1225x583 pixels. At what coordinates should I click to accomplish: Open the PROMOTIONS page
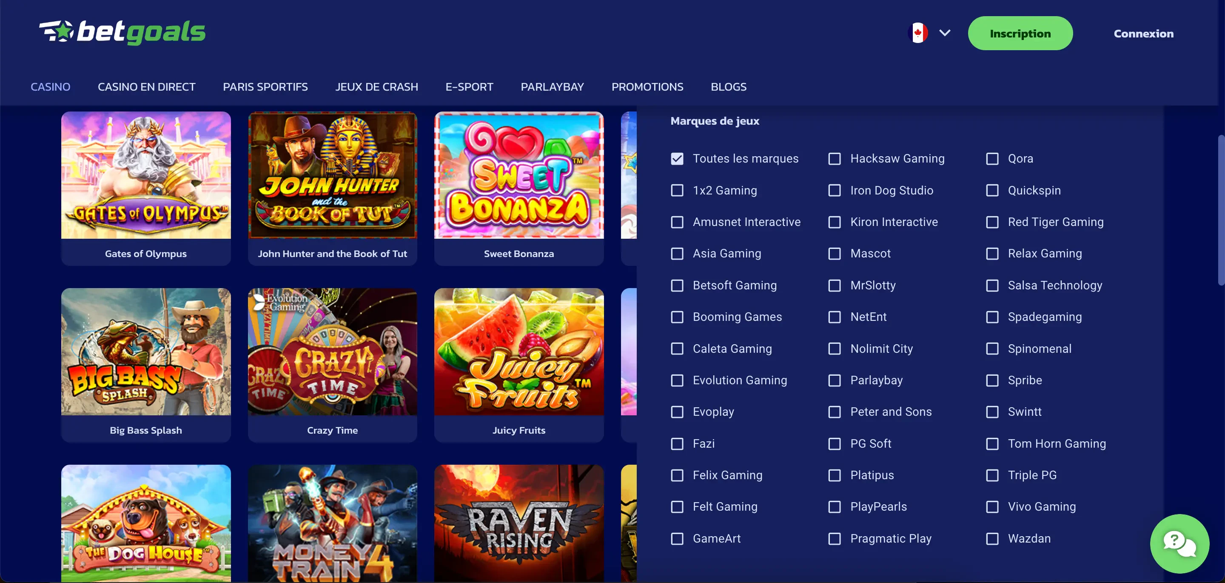647,87
